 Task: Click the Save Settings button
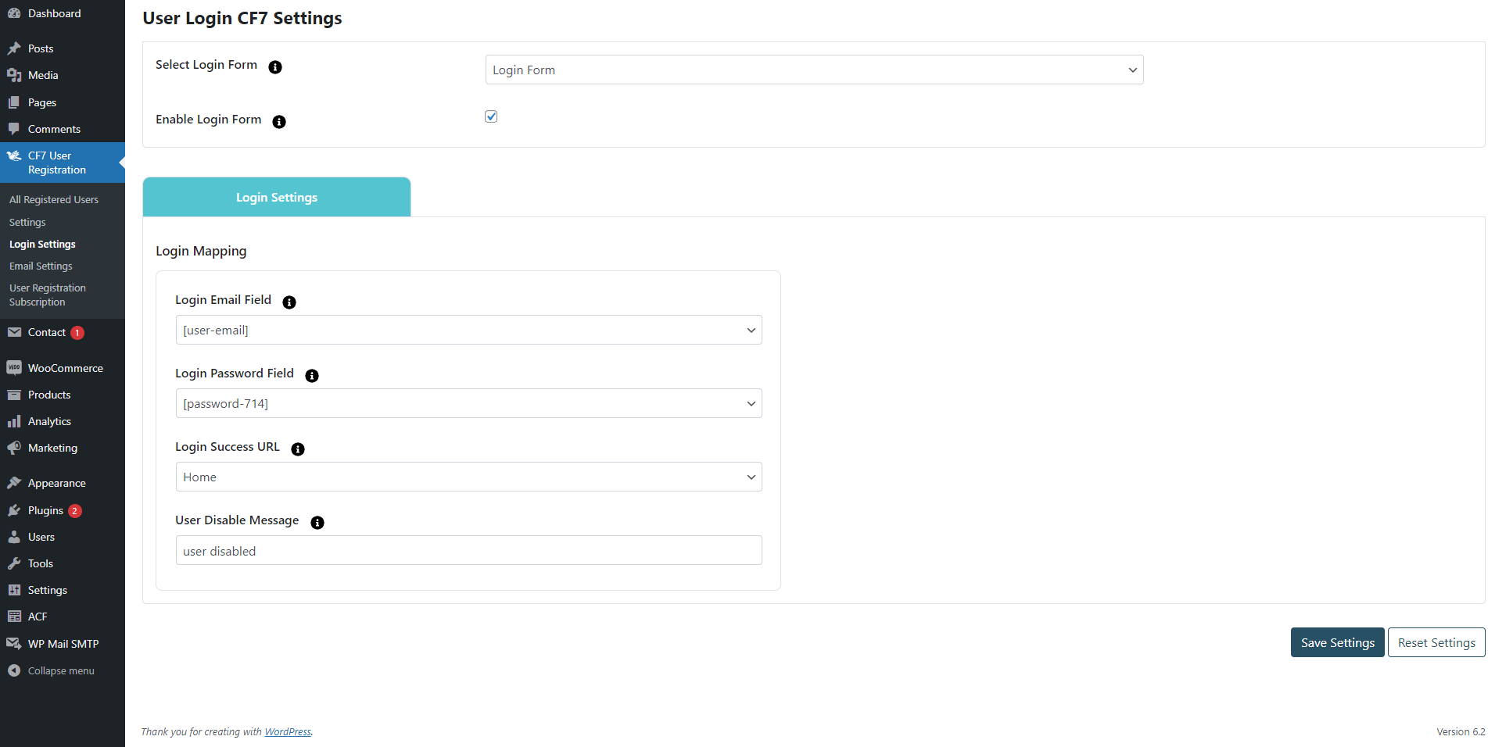coord(1337,642)
